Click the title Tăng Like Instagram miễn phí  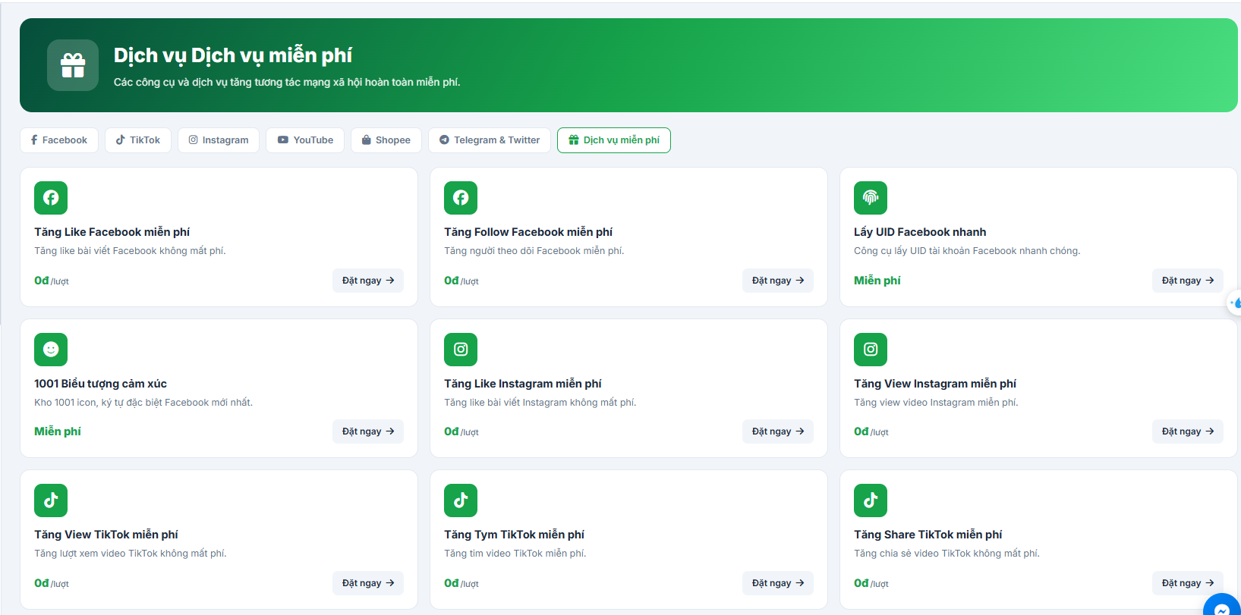523,384
